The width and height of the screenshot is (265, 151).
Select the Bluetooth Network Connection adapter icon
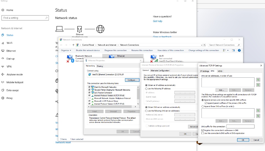coord(70,58)
